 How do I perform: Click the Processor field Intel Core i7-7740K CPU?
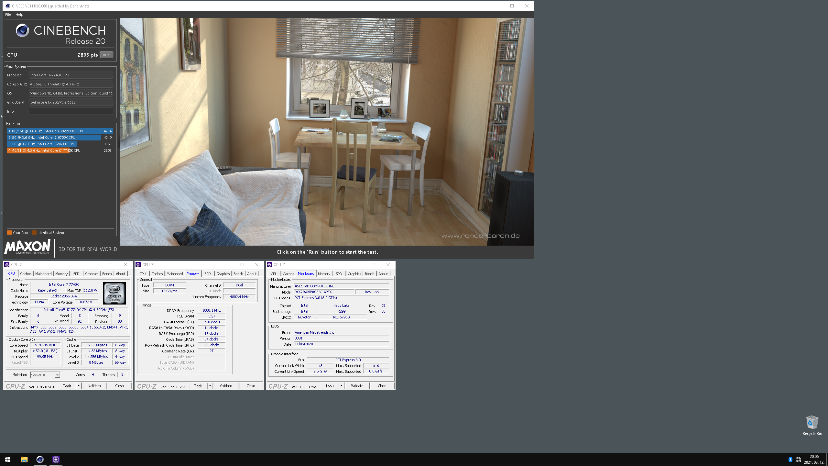point(71,75)
